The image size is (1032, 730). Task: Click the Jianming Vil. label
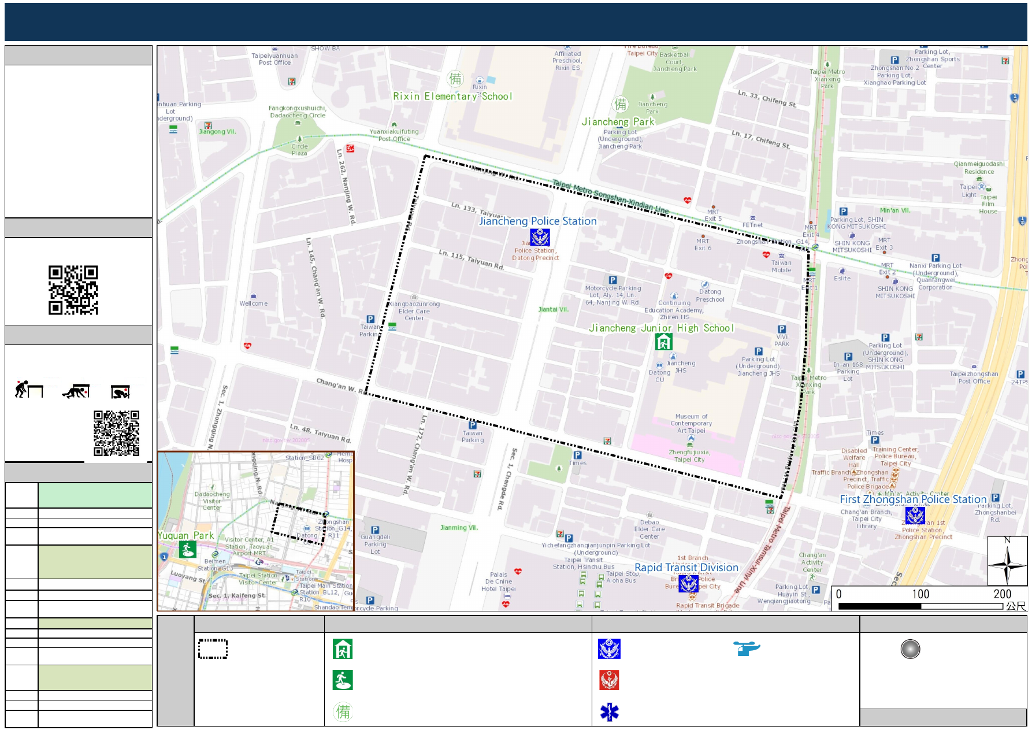point(459,528)
